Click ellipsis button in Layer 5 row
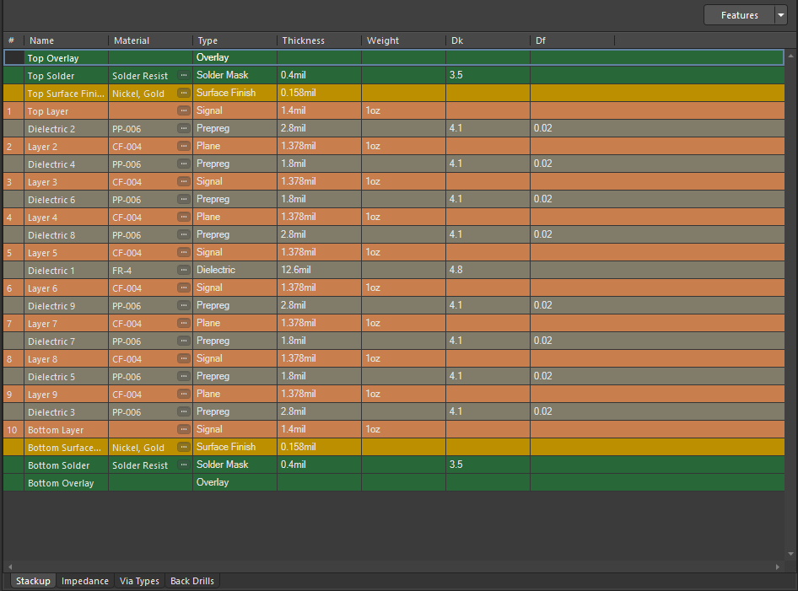The image size is (798, 591). pyautogui.click(x=184, y=253)
